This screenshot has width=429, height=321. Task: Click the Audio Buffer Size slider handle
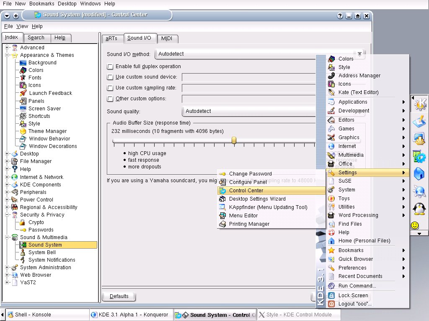pyautogui.click(x=234, y=140)
